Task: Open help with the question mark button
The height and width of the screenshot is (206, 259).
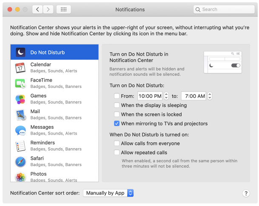Action: 246,193
